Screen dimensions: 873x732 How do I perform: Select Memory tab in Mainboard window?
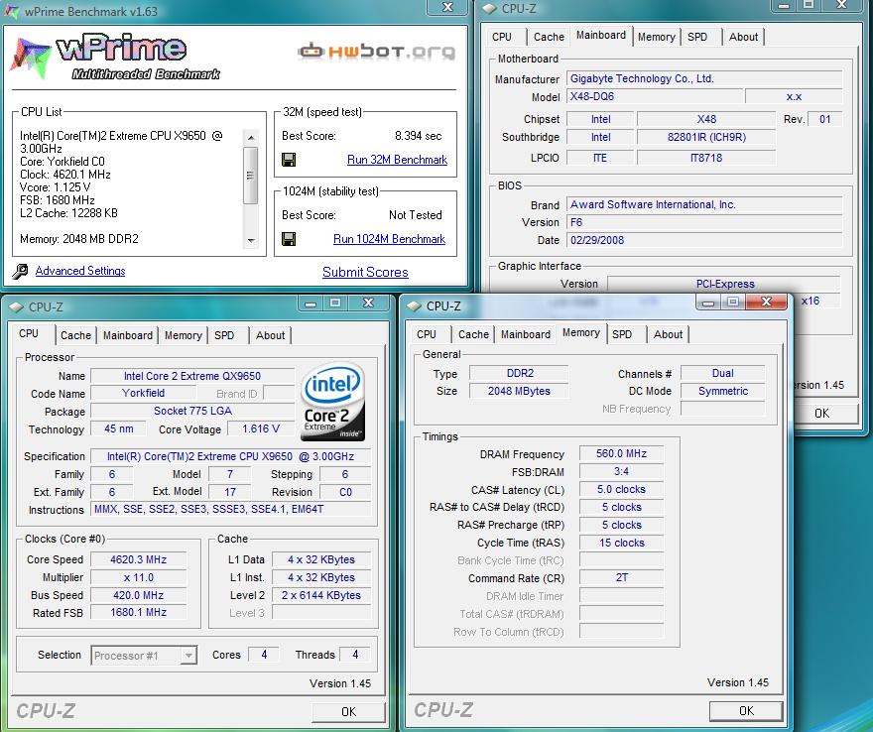657,37
